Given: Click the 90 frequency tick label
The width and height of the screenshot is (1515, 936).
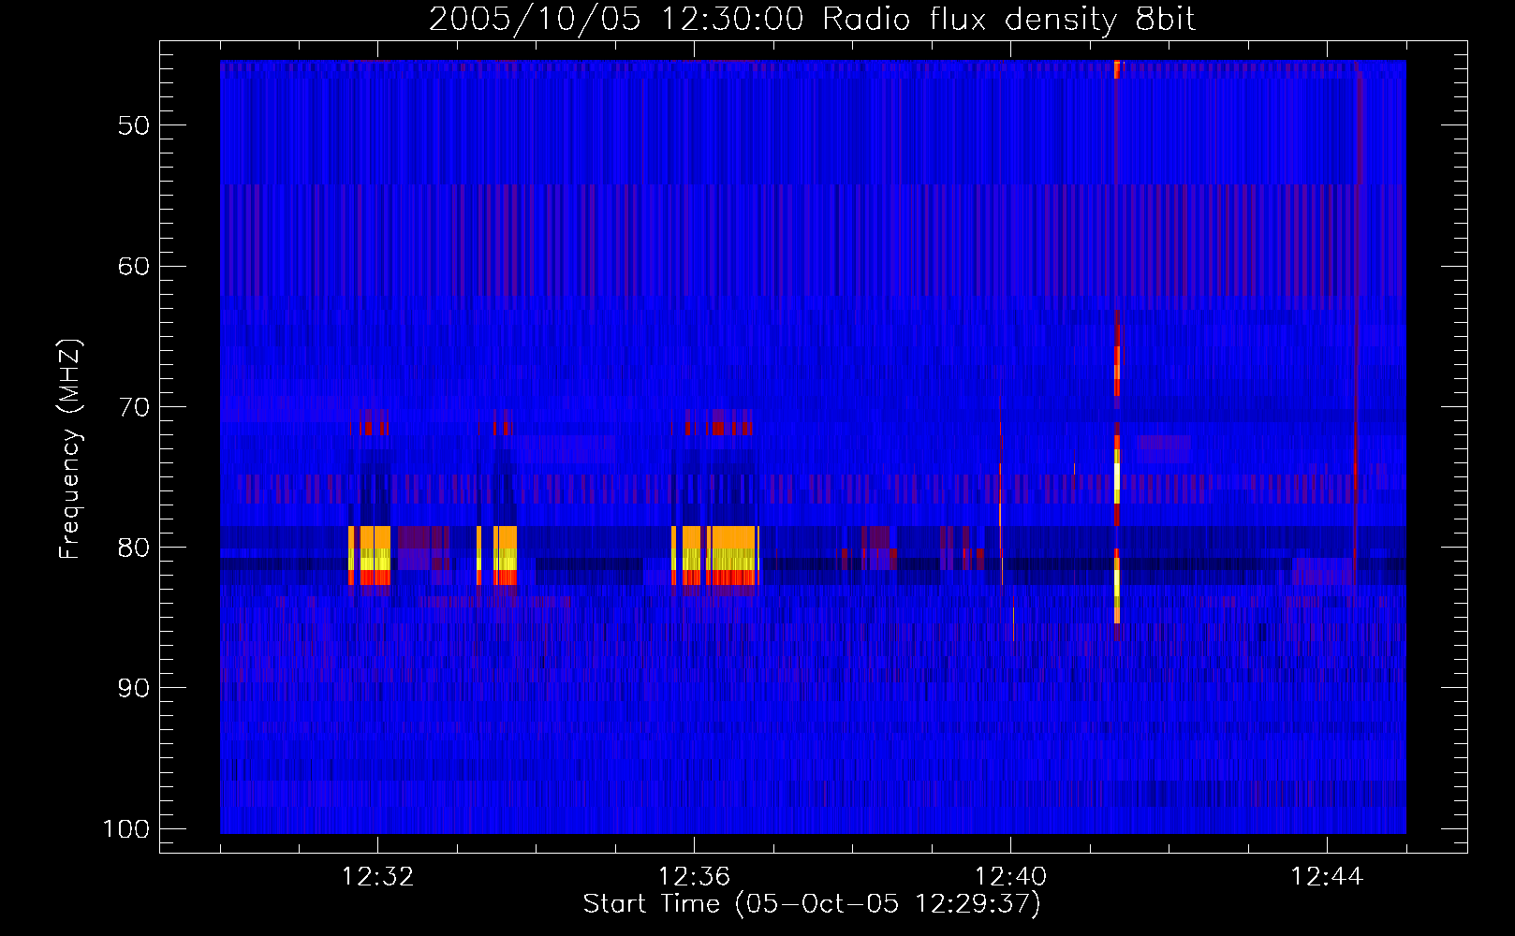Looking at the screenshot, I should 134,688.
